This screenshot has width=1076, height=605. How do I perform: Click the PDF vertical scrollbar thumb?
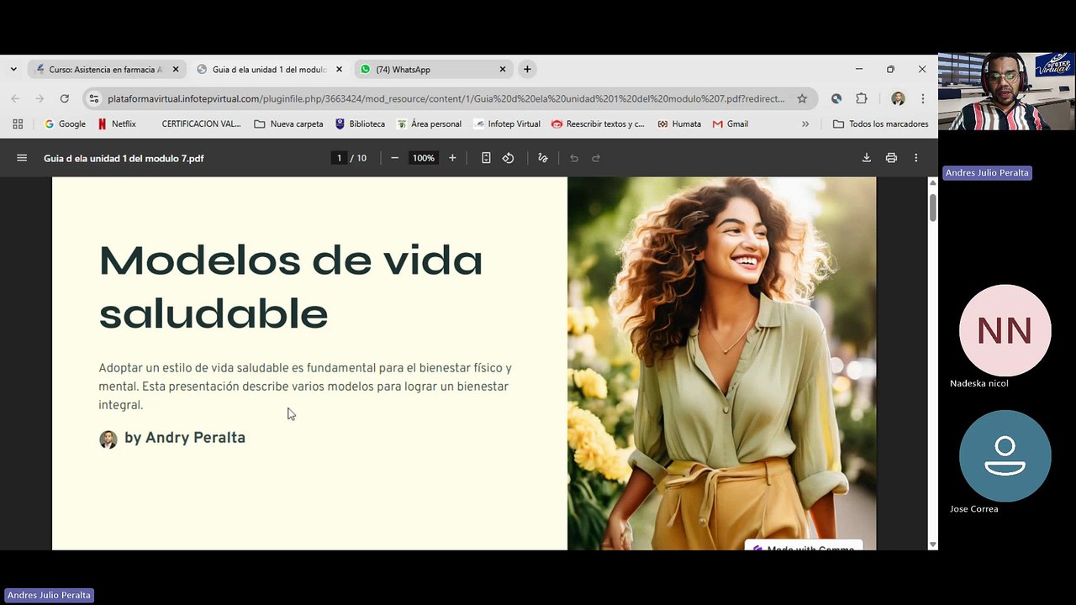click(932, 208)
